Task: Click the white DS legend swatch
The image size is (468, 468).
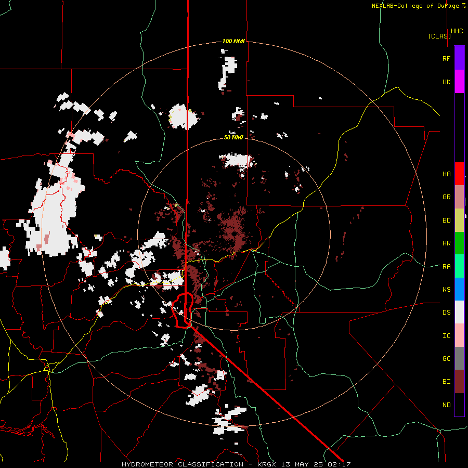Action: (459, 312)
